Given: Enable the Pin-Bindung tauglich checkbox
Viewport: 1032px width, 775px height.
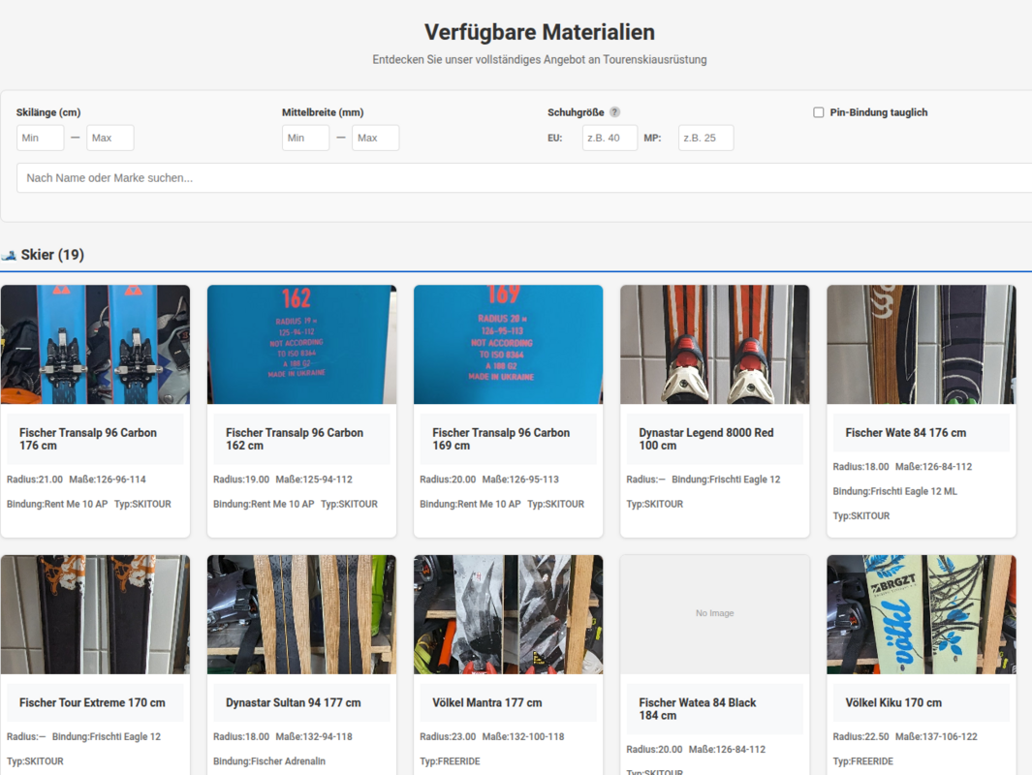Looking at the screenshot, I should pyautogui.click(x=819, y=112).
